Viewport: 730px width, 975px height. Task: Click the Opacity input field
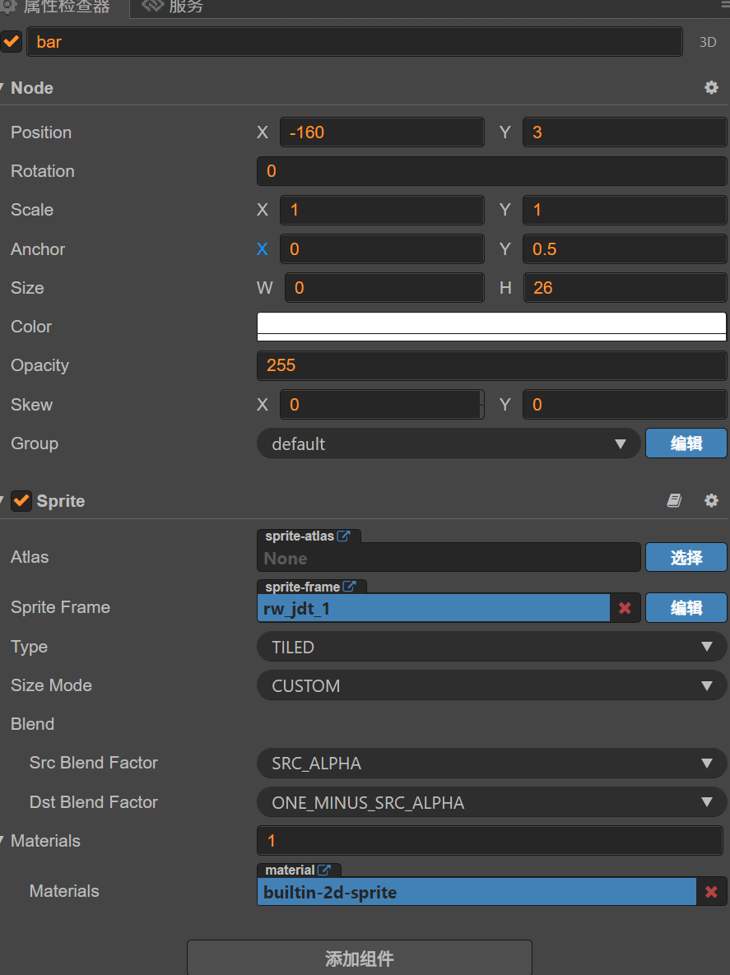491,365
